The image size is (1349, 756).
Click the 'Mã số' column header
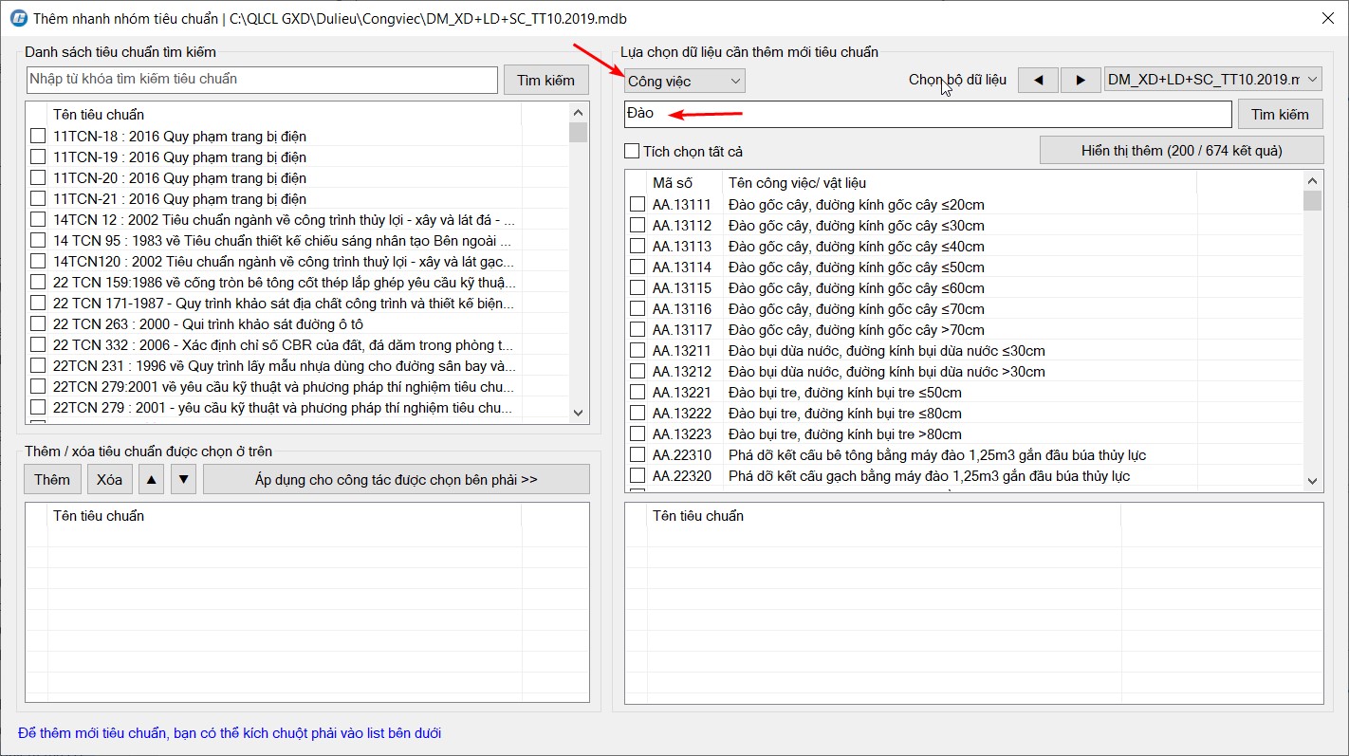pos(673,183)
